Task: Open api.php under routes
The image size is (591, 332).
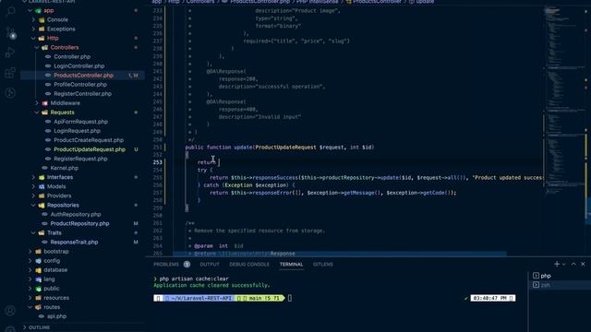Action: 56,316
